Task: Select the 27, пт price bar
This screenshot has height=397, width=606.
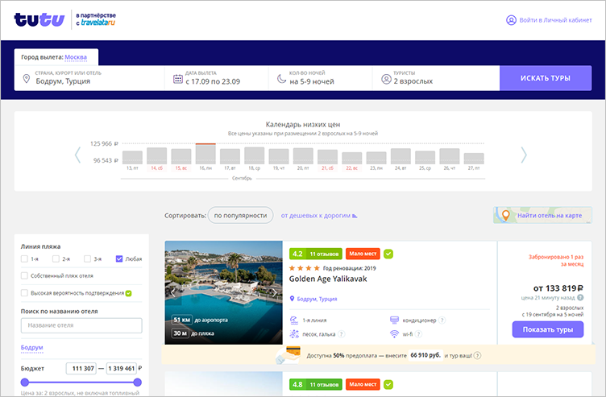Action: (x=474, y=159)
